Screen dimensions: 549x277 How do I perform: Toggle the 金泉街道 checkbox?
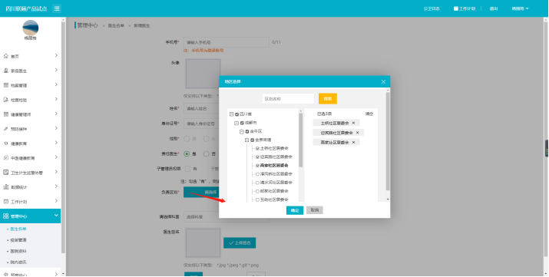pos(252,140)
